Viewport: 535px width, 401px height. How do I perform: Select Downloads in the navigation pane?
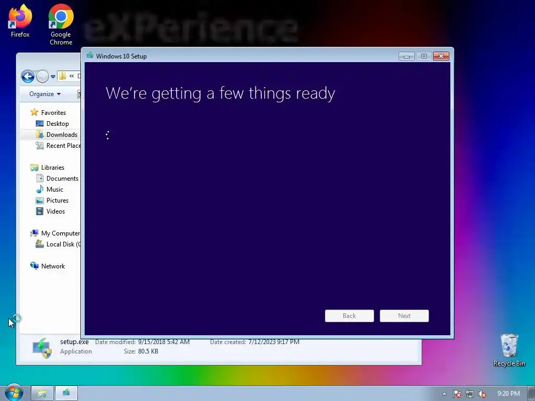click(56, 134)
